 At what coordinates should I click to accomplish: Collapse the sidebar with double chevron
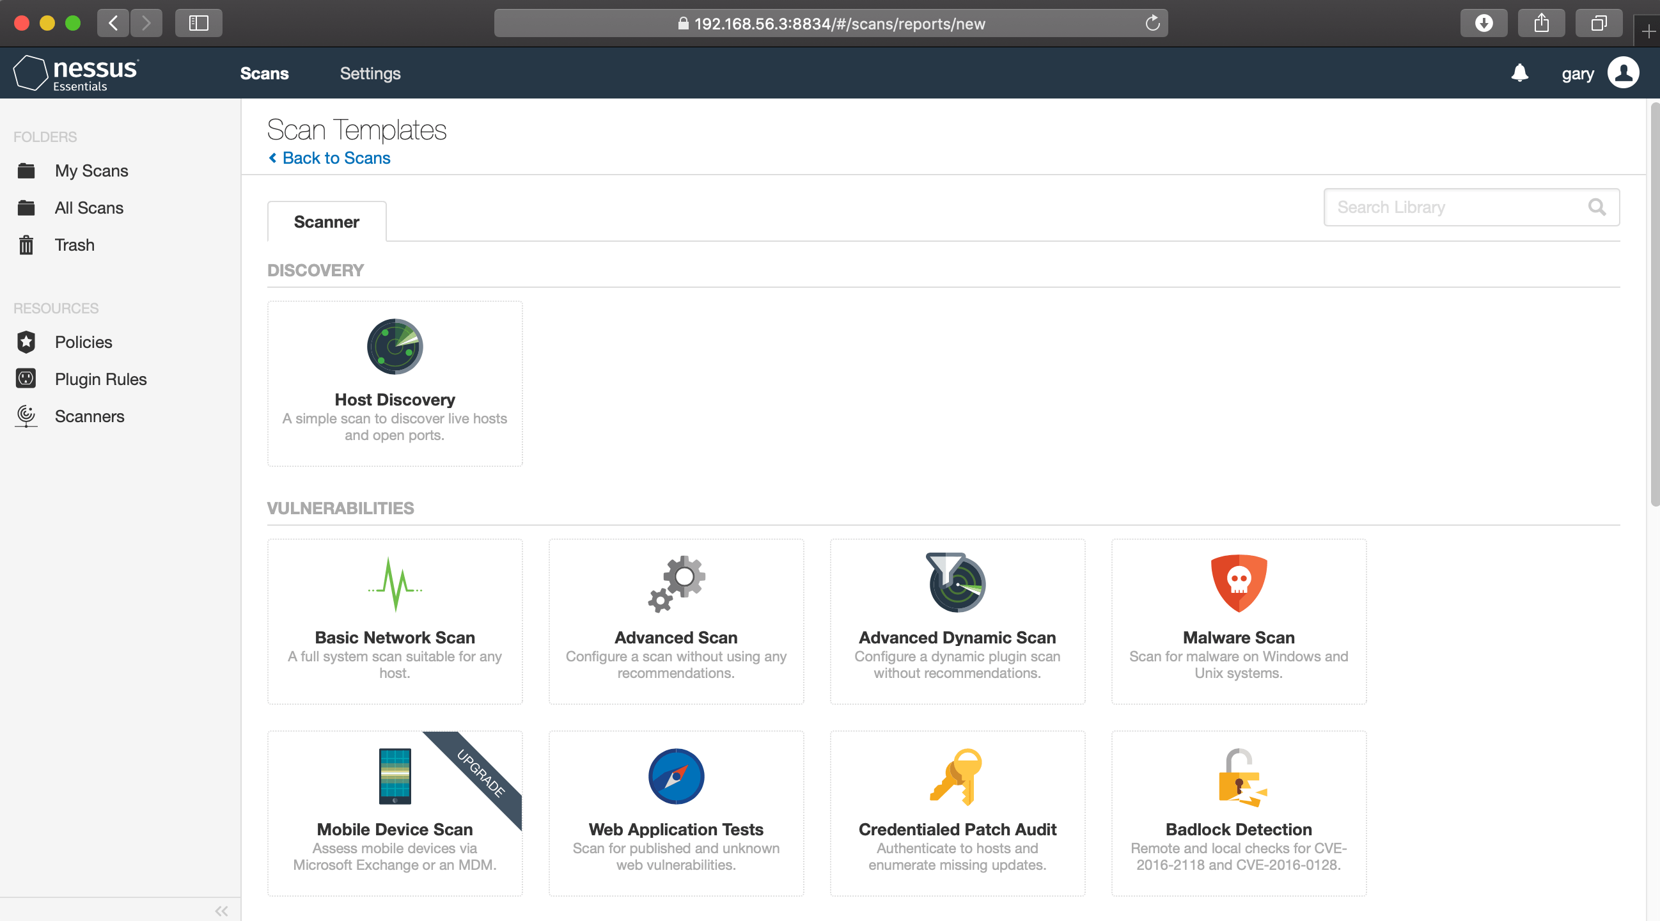click(x=222, y=910)
